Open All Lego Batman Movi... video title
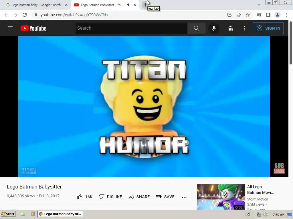293x219 pixels. (x=260, y=190)
